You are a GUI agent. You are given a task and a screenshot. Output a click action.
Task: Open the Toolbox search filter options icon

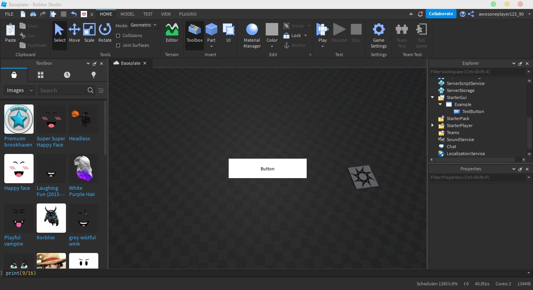[101, 90]
